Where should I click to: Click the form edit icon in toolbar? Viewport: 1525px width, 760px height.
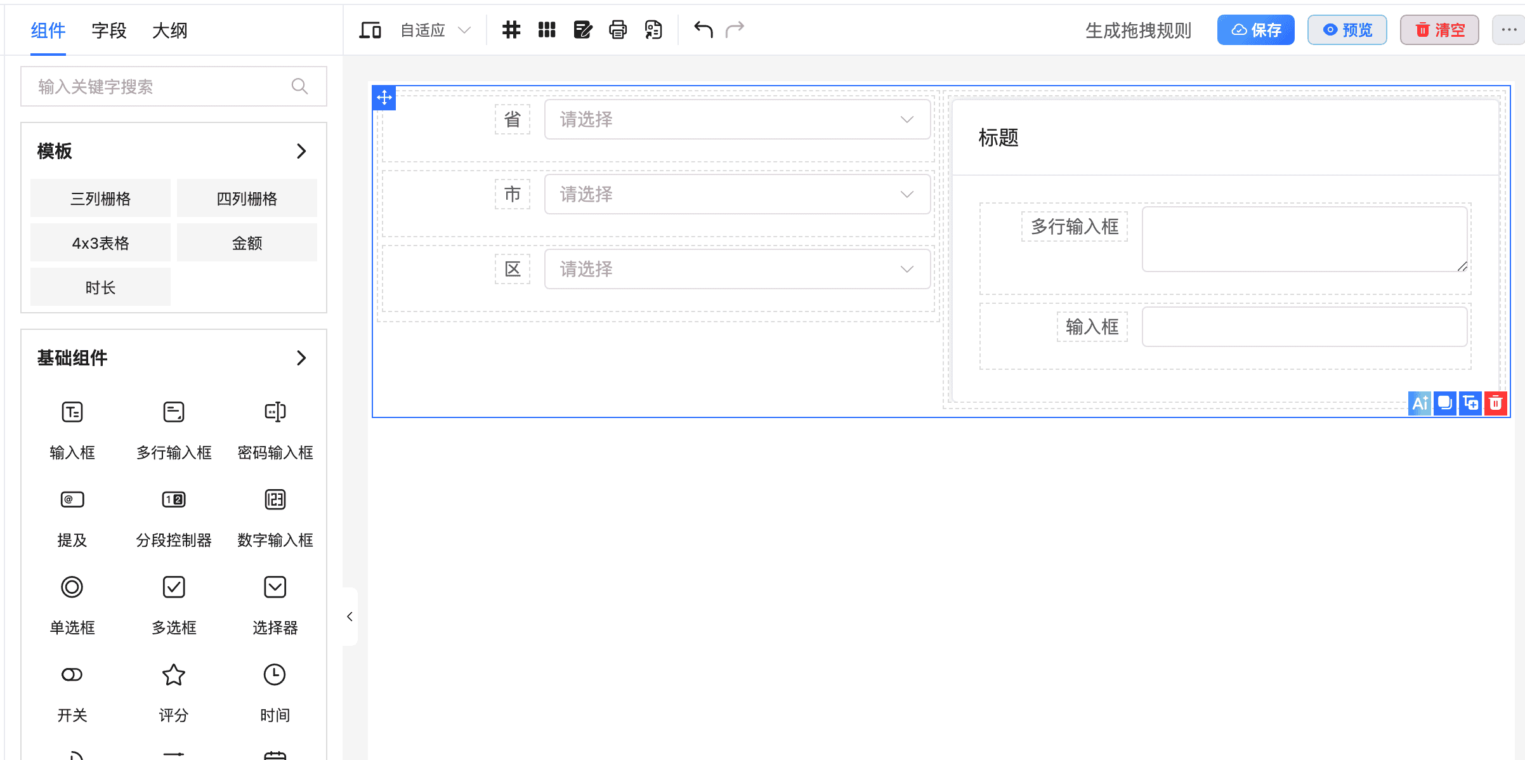(582, 30)
